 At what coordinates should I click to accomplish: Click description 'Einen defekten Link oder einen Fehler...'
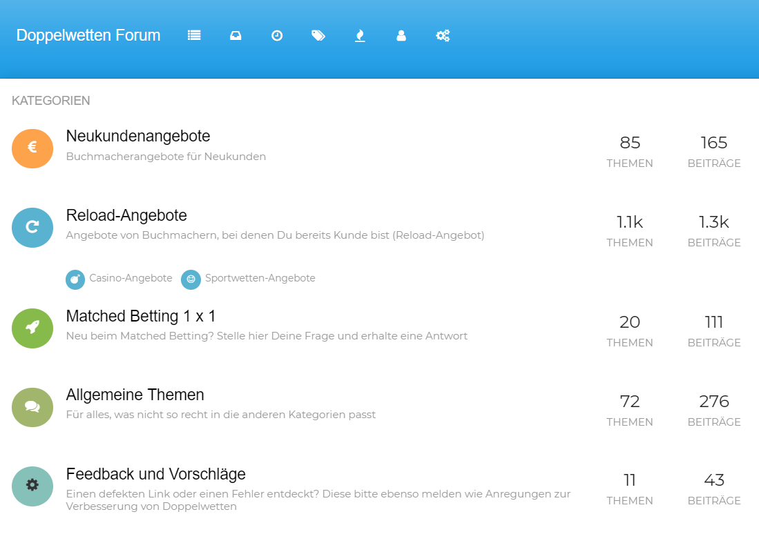318,500
